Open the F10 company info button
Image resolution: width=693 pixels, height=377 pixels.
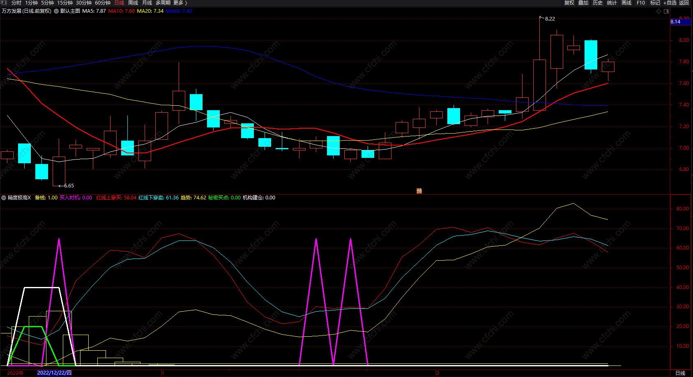[641, 3]
